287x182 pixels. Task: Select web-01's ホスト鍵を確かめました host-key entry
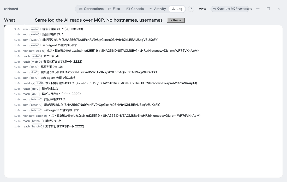coord(123,51)
